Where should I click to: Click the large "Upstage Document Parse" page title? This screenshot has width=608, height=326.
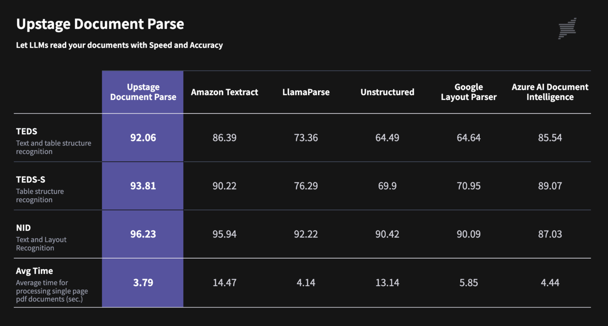[x=100, y=24]
